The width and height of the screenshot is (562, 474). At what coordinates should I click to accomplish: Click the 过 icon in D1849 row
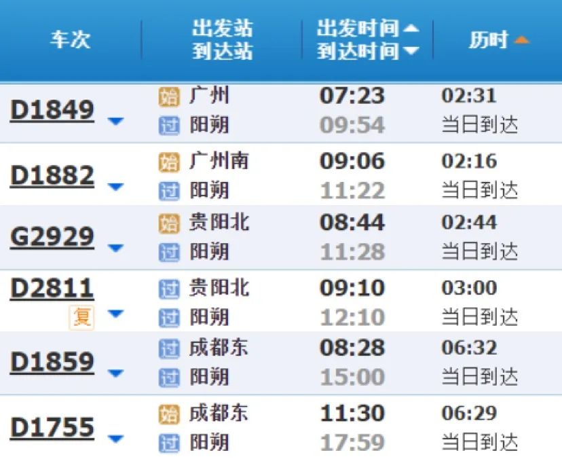[169, 126]
